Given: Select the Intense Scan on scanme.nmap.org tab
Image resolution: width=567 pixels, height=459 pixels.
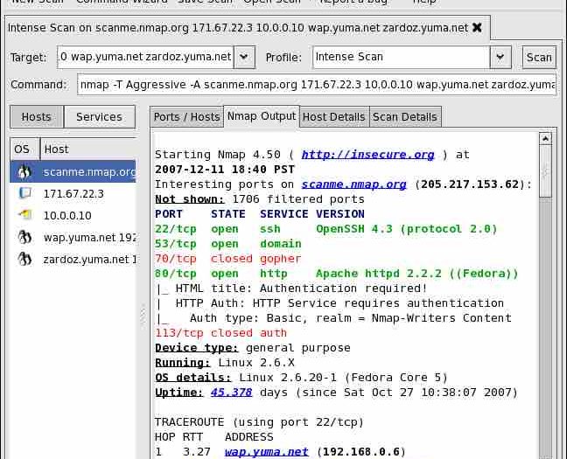Looking at the screenshot, I should (x=248, y=28).
